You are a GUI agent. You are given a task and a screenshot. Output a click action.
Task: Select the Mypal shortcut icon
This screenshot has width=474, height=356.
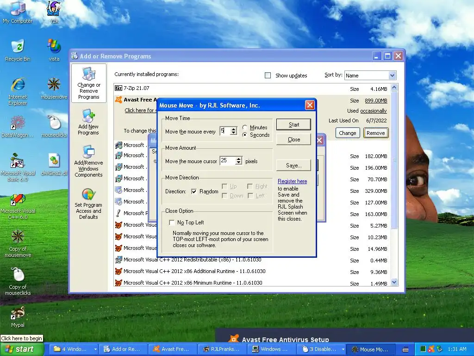point(18,317)
